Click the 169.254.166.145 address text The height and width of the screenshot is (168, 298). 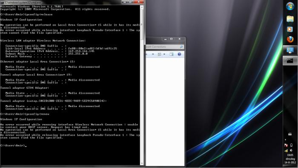81,51
